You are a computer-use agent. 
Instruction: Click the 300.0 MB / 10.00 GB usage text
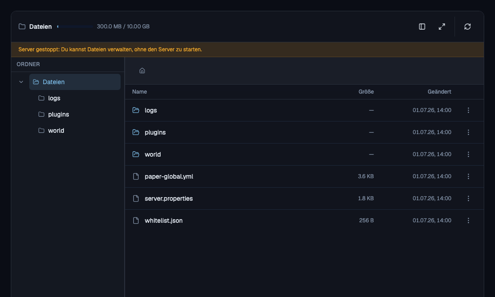click(x=123, y=27)
